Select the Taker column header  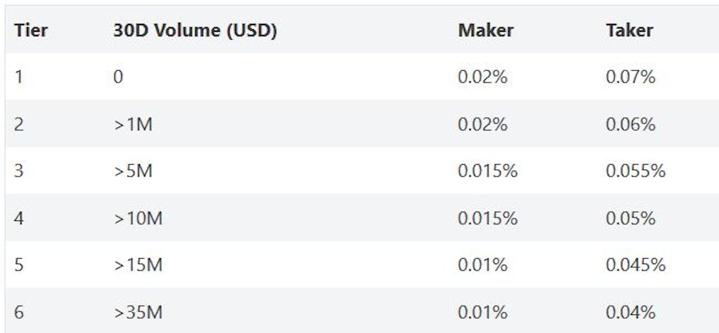coord(629,30)
